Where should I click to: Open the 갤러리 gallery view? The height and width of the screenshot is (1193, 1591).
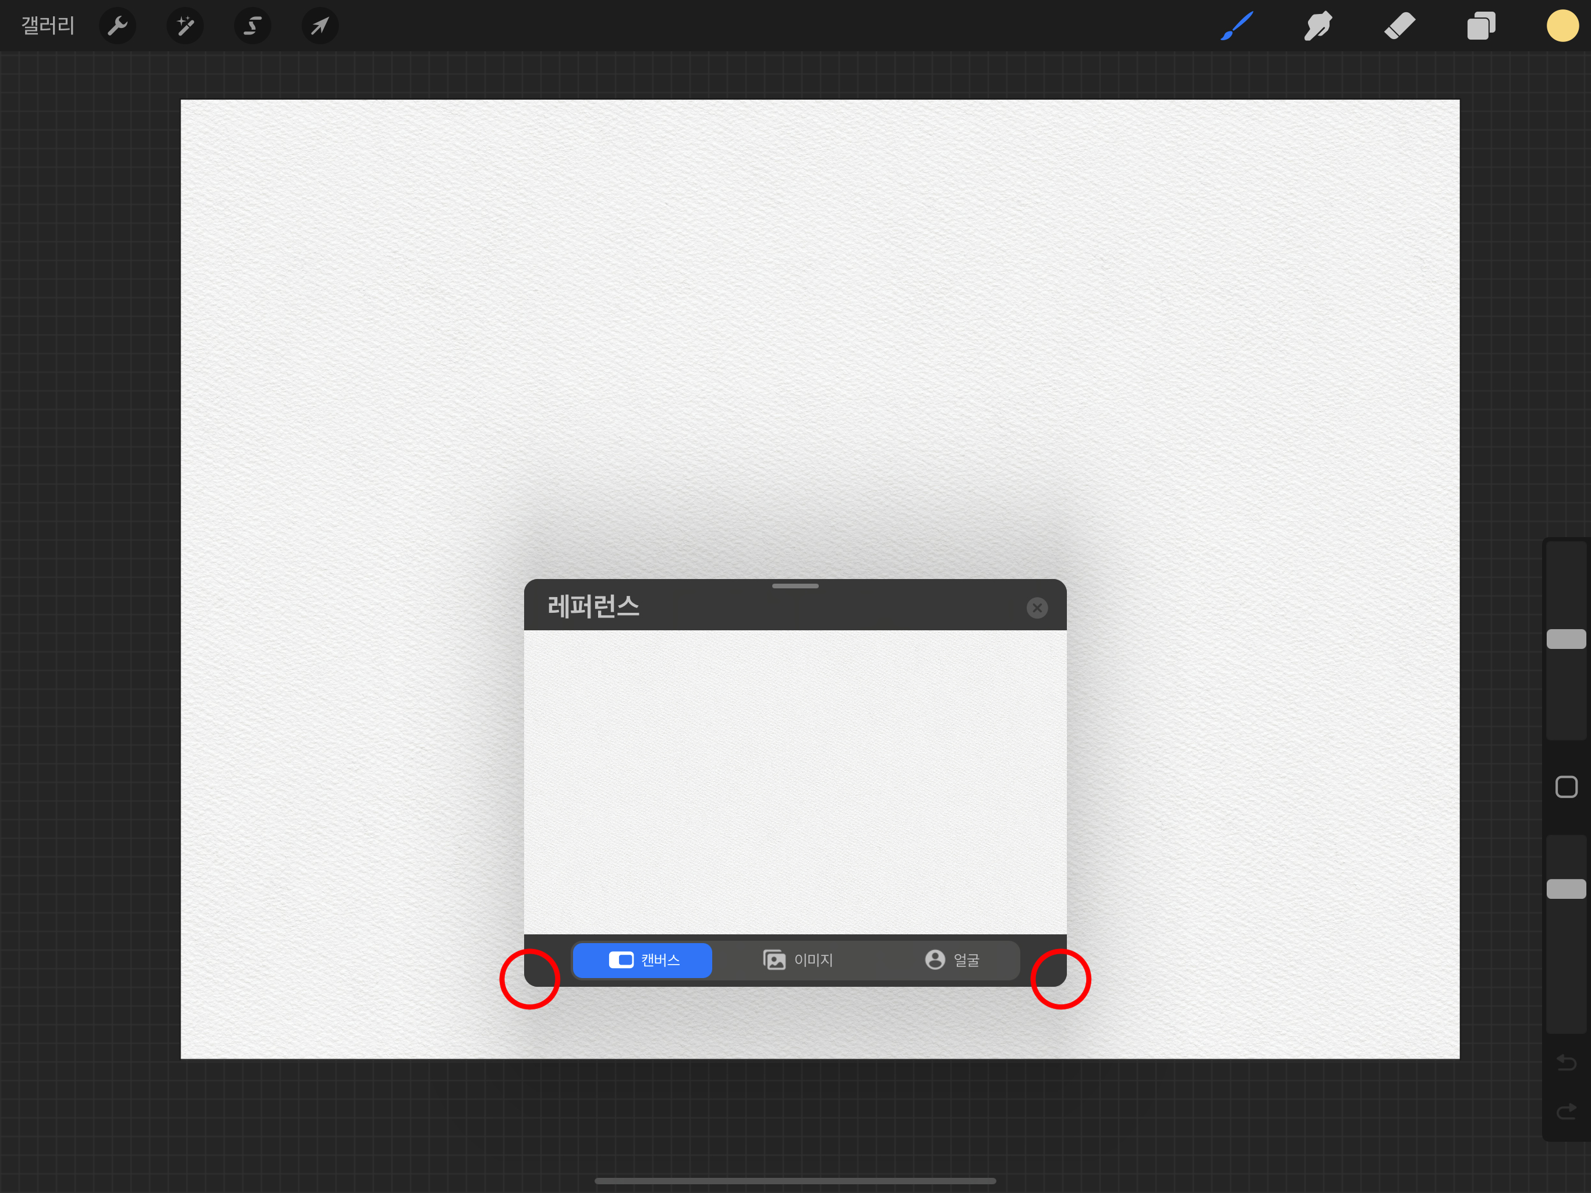pos(48,26)
